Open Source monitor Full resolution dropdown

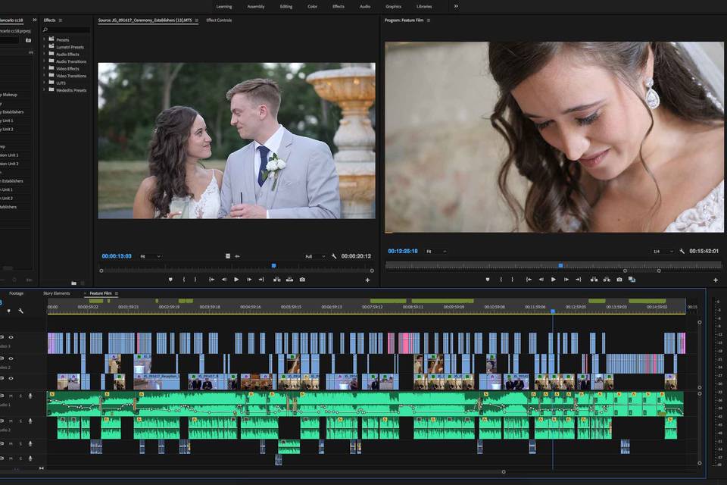pyautogui.click(x=315, y=256)
